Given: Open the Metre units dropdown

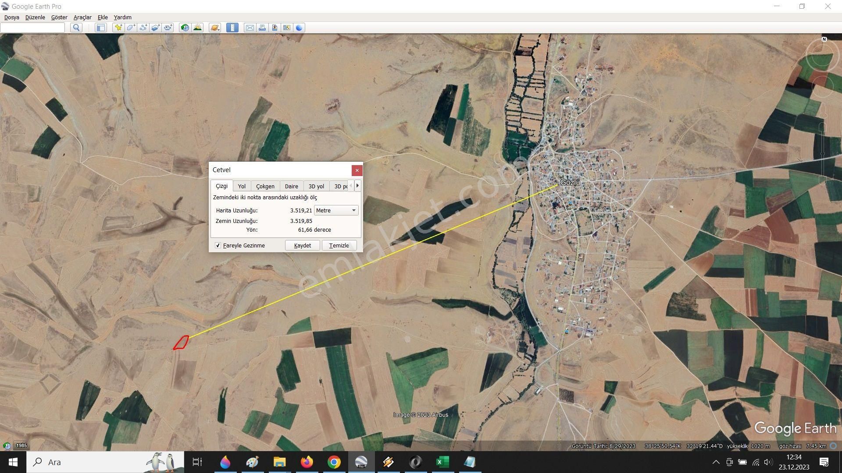Looking at the screenshot, I should (336, 210).
